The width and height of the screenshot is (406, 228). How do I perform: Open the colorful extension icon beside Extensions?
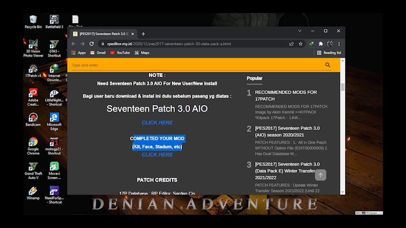[312, 44]
